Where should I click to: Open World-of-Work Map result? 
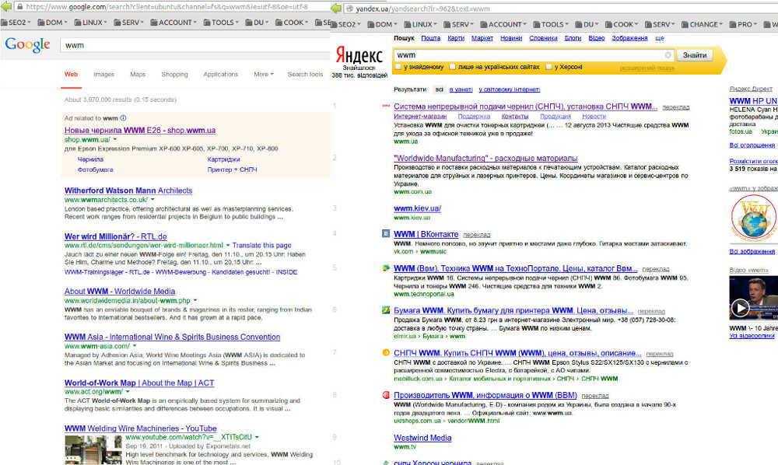click(139, 383)
